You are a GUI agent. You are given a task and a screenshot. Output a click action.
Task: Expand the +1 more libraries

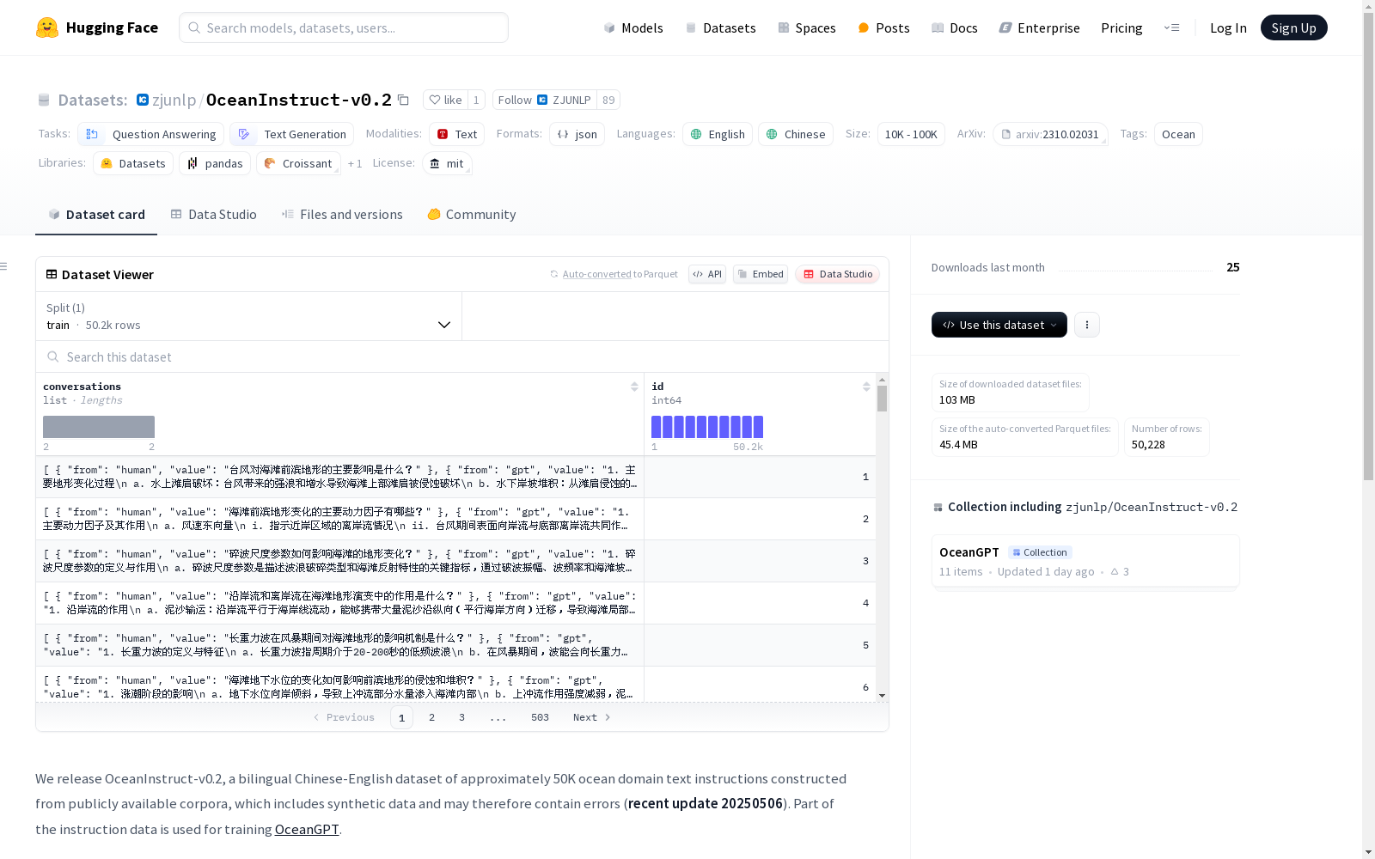tap(355, 163)
